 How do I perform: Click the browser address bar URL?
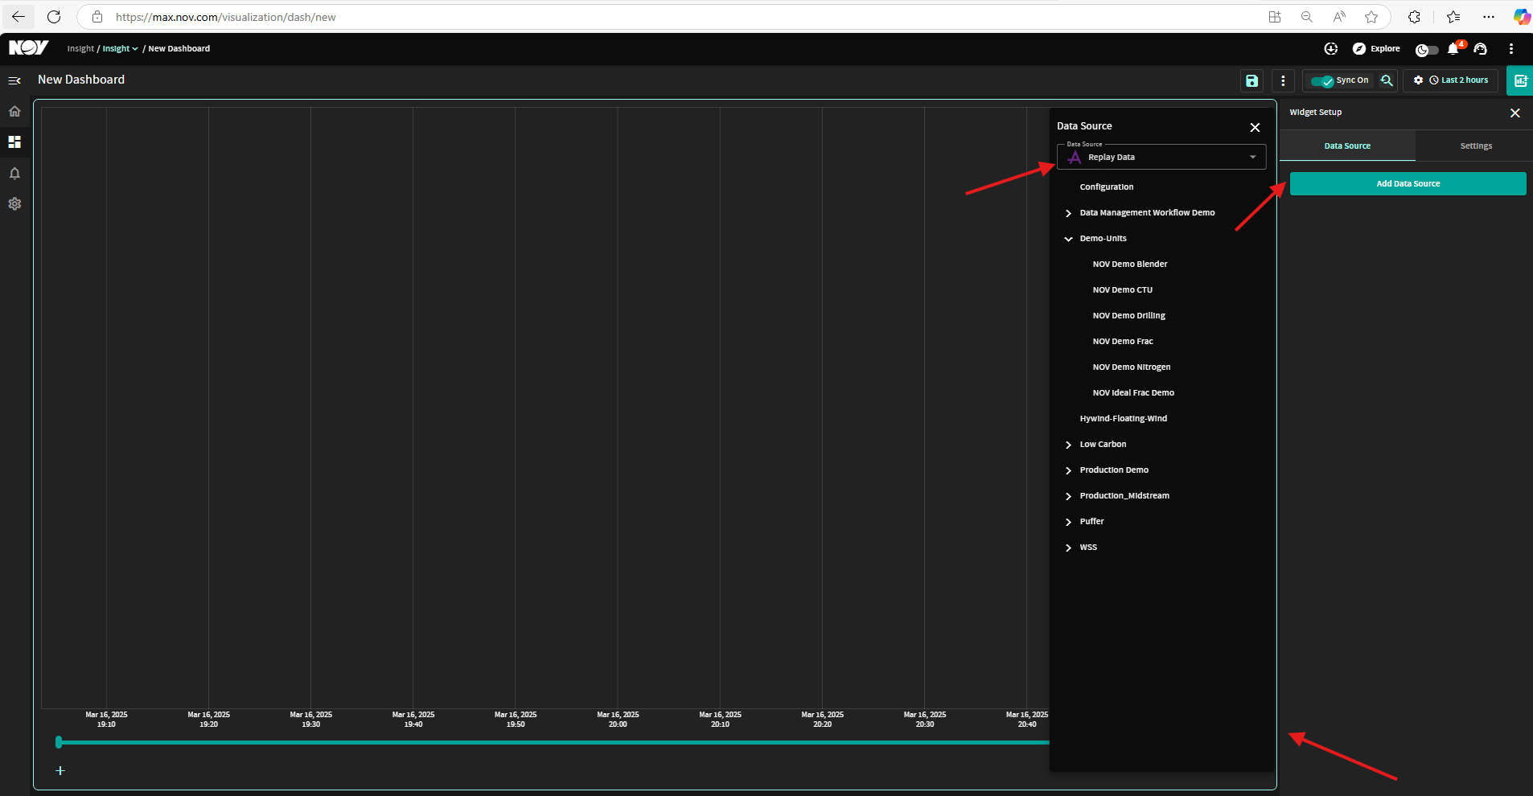226,17
